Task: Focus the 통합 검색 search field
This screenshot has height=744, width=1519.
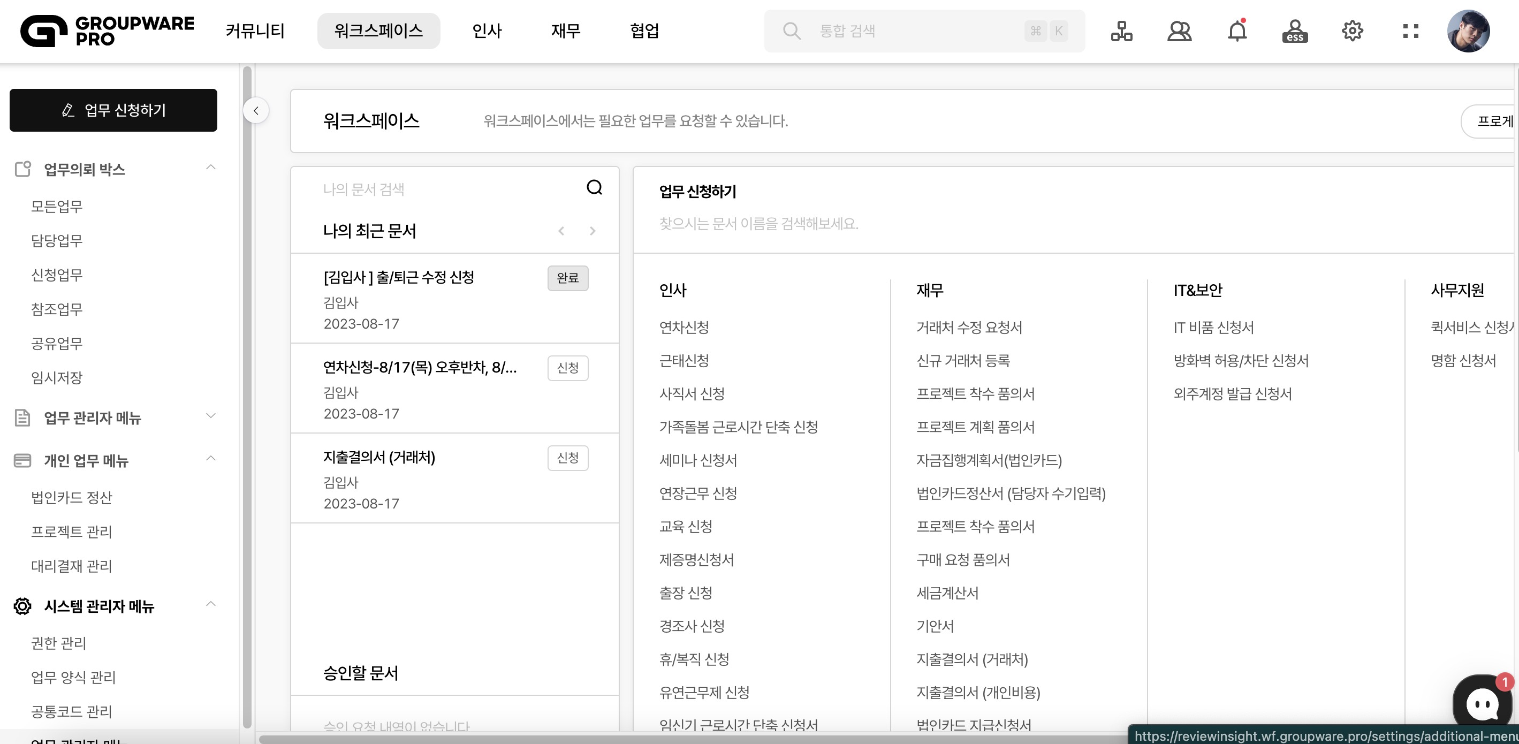Action: click(914, 31)
